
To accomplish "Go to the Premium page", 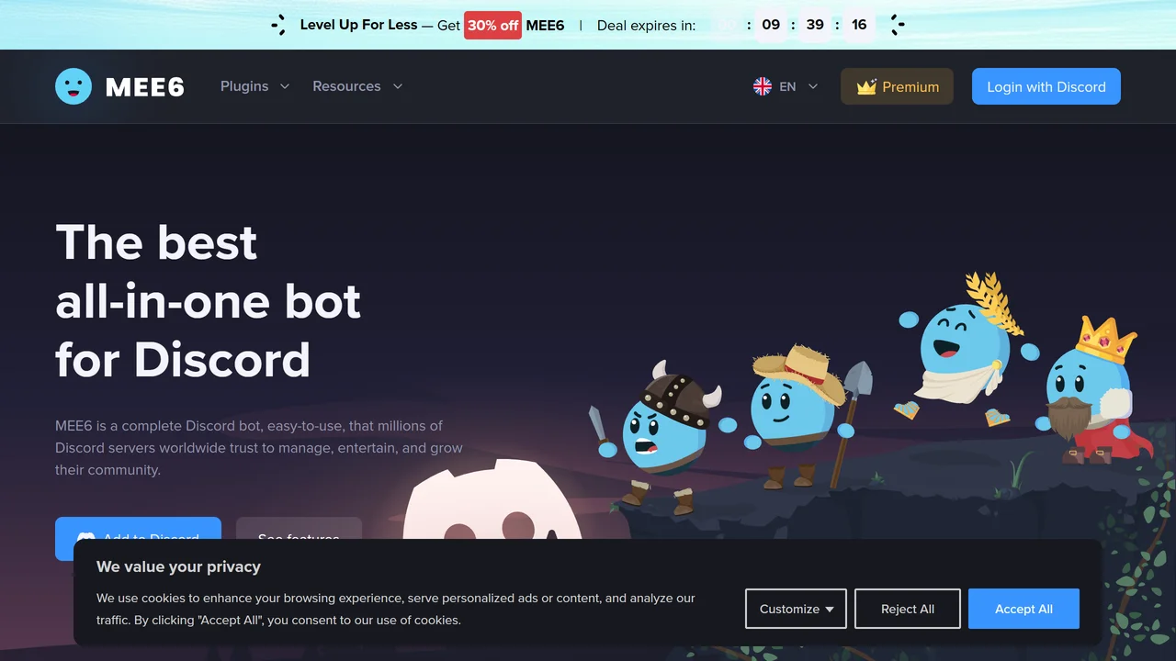I will pos(897,86).
